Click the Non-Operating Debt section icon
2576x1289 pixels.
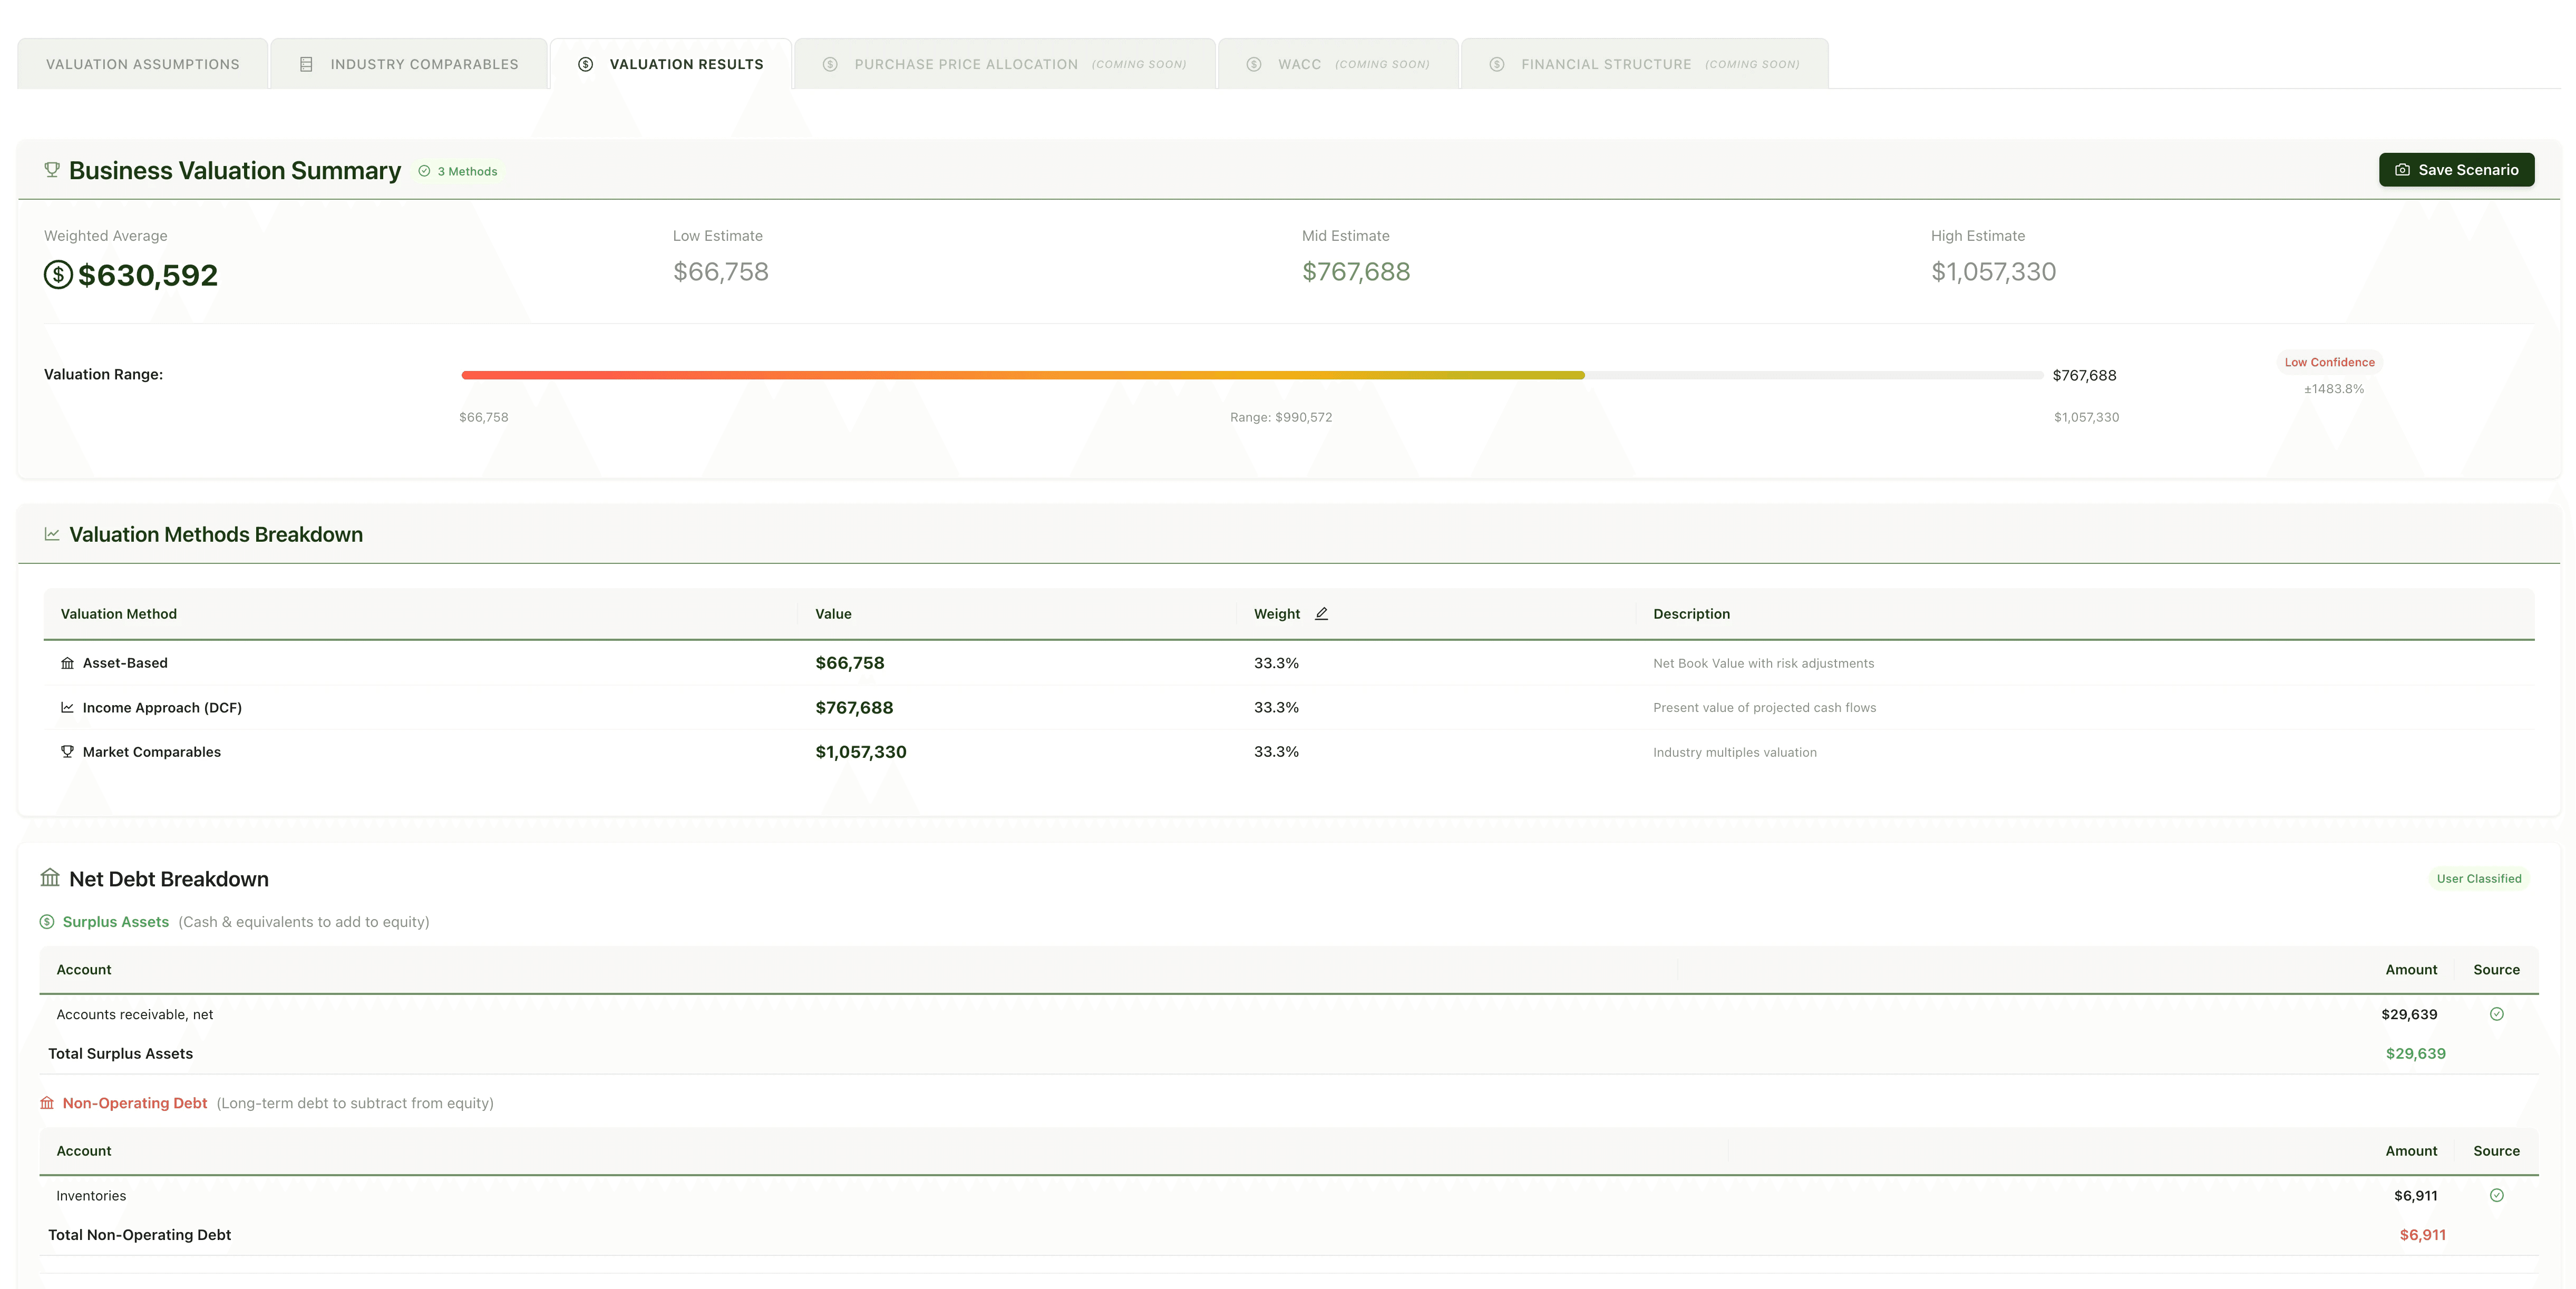(x=47, y=1103)
